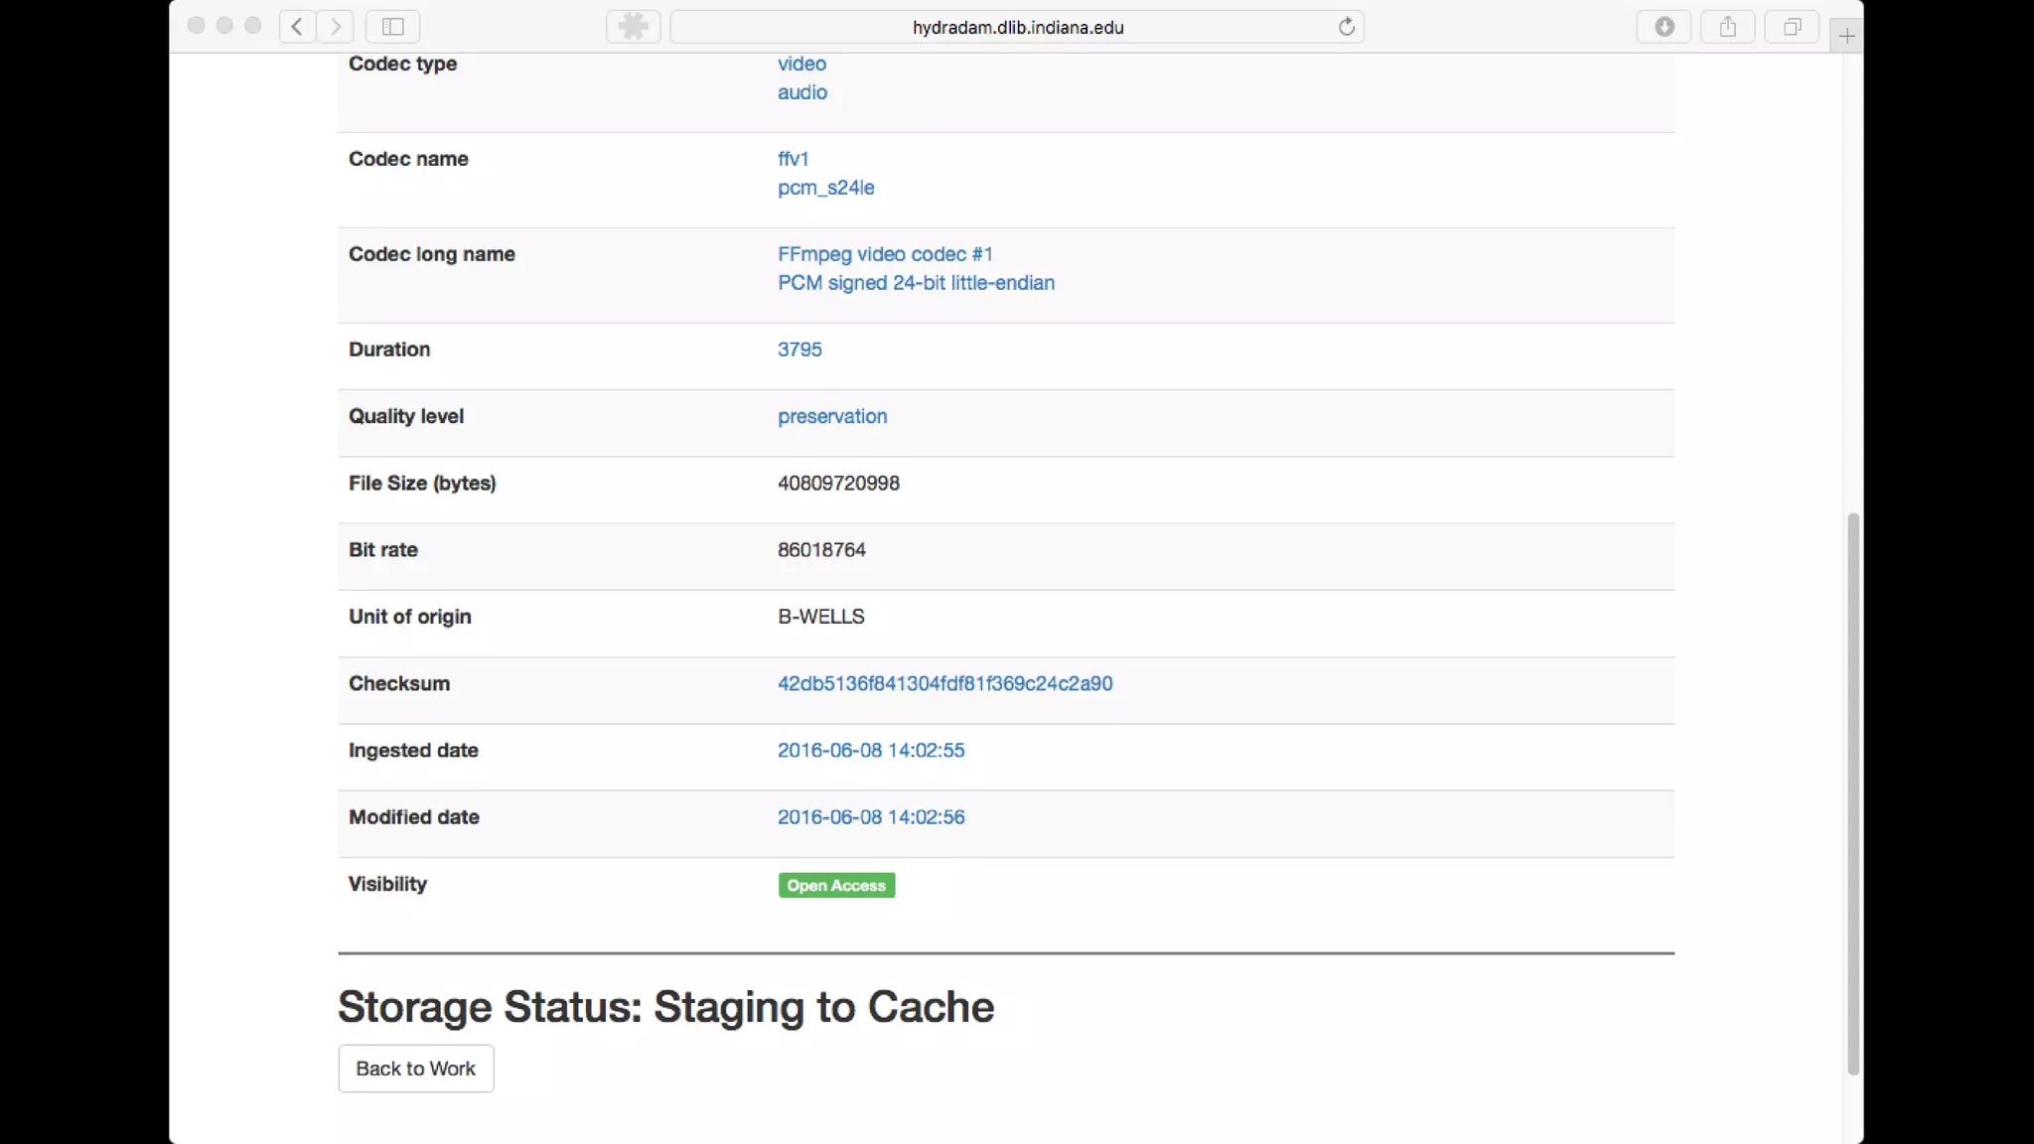Follow the preservation quality level link
Image resolution: width=2034 pixels, height=1144 pixels.
click(x=832, y=416)
